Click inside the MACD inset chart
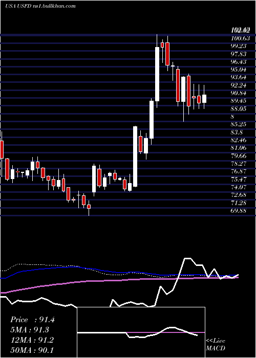This screenshot has width=256, height=358. coord(141,332)
